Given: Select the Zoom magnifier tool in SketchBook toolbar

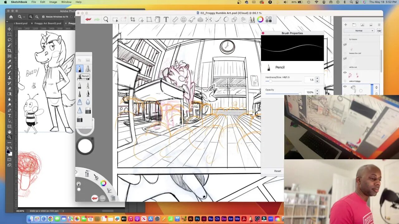Looking at the screenshot, I should pyautogui.click(x=106, y=20).
